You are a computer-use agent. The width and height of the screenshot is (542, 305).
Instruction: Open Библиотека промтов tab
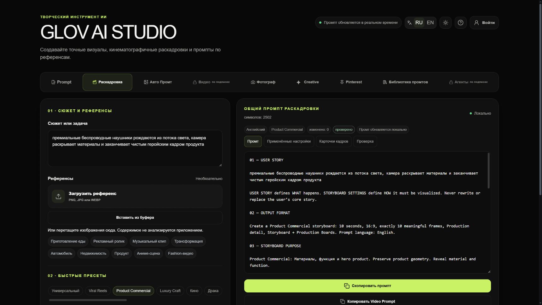[405, 82]
